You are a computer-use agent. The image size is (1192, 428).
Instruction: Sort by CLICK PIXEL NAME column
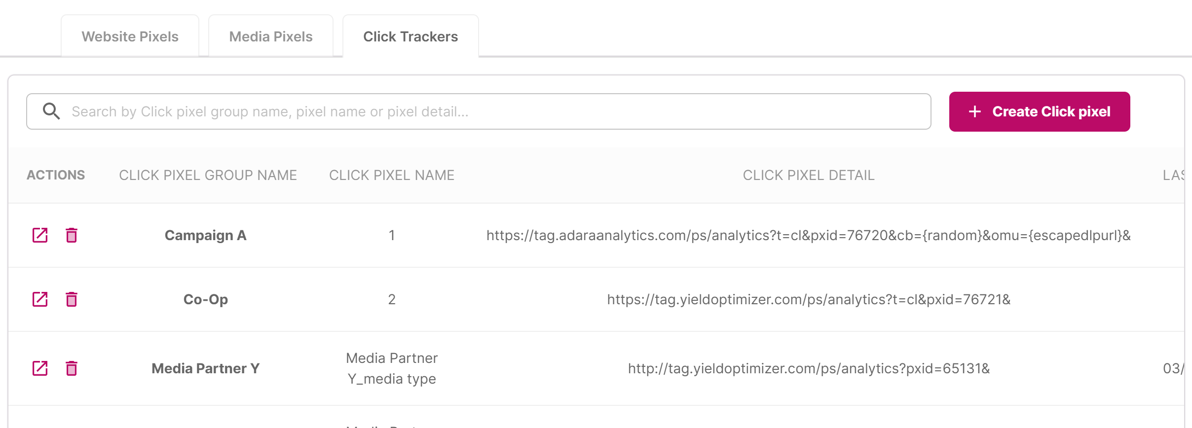point(392,175)
